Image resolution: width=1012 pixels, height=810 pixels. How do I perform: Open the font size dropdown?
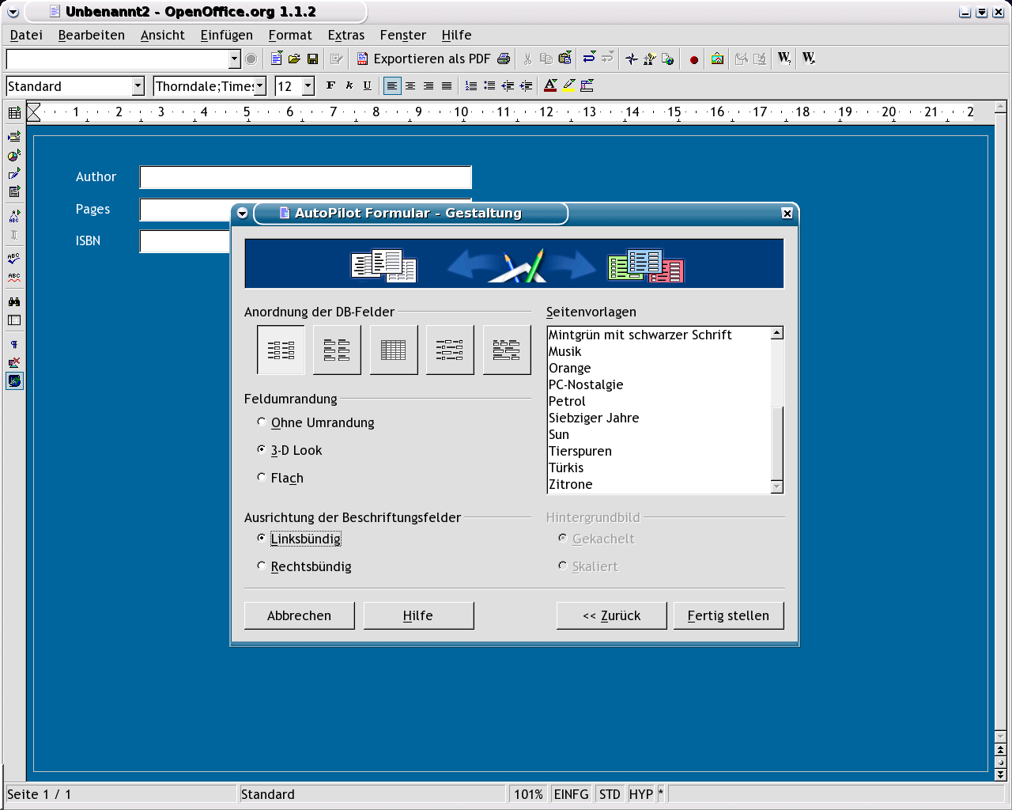click(308, 86)
